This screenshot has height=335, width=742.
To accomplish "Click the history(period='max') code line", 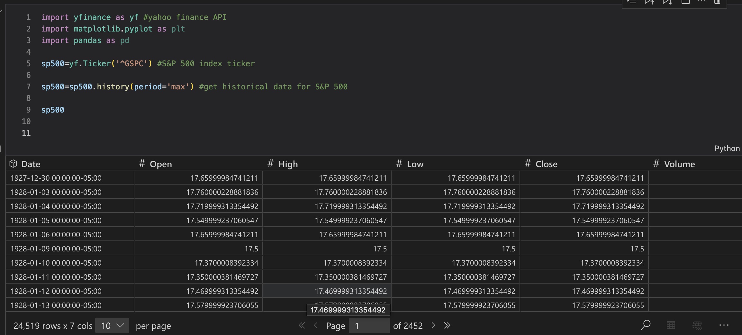I will [194, 86].
